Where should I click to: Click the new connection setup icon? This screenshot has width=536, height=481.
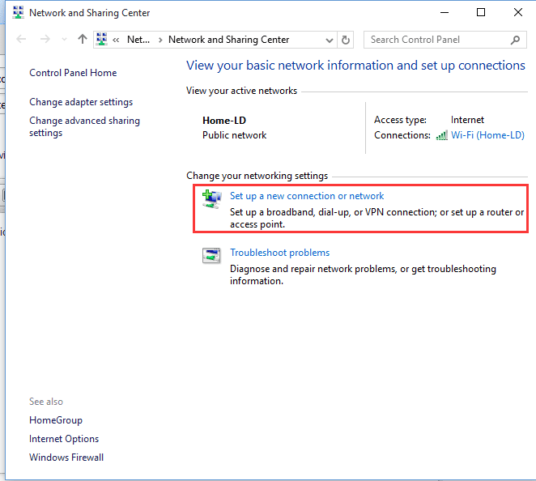(212, 199)
